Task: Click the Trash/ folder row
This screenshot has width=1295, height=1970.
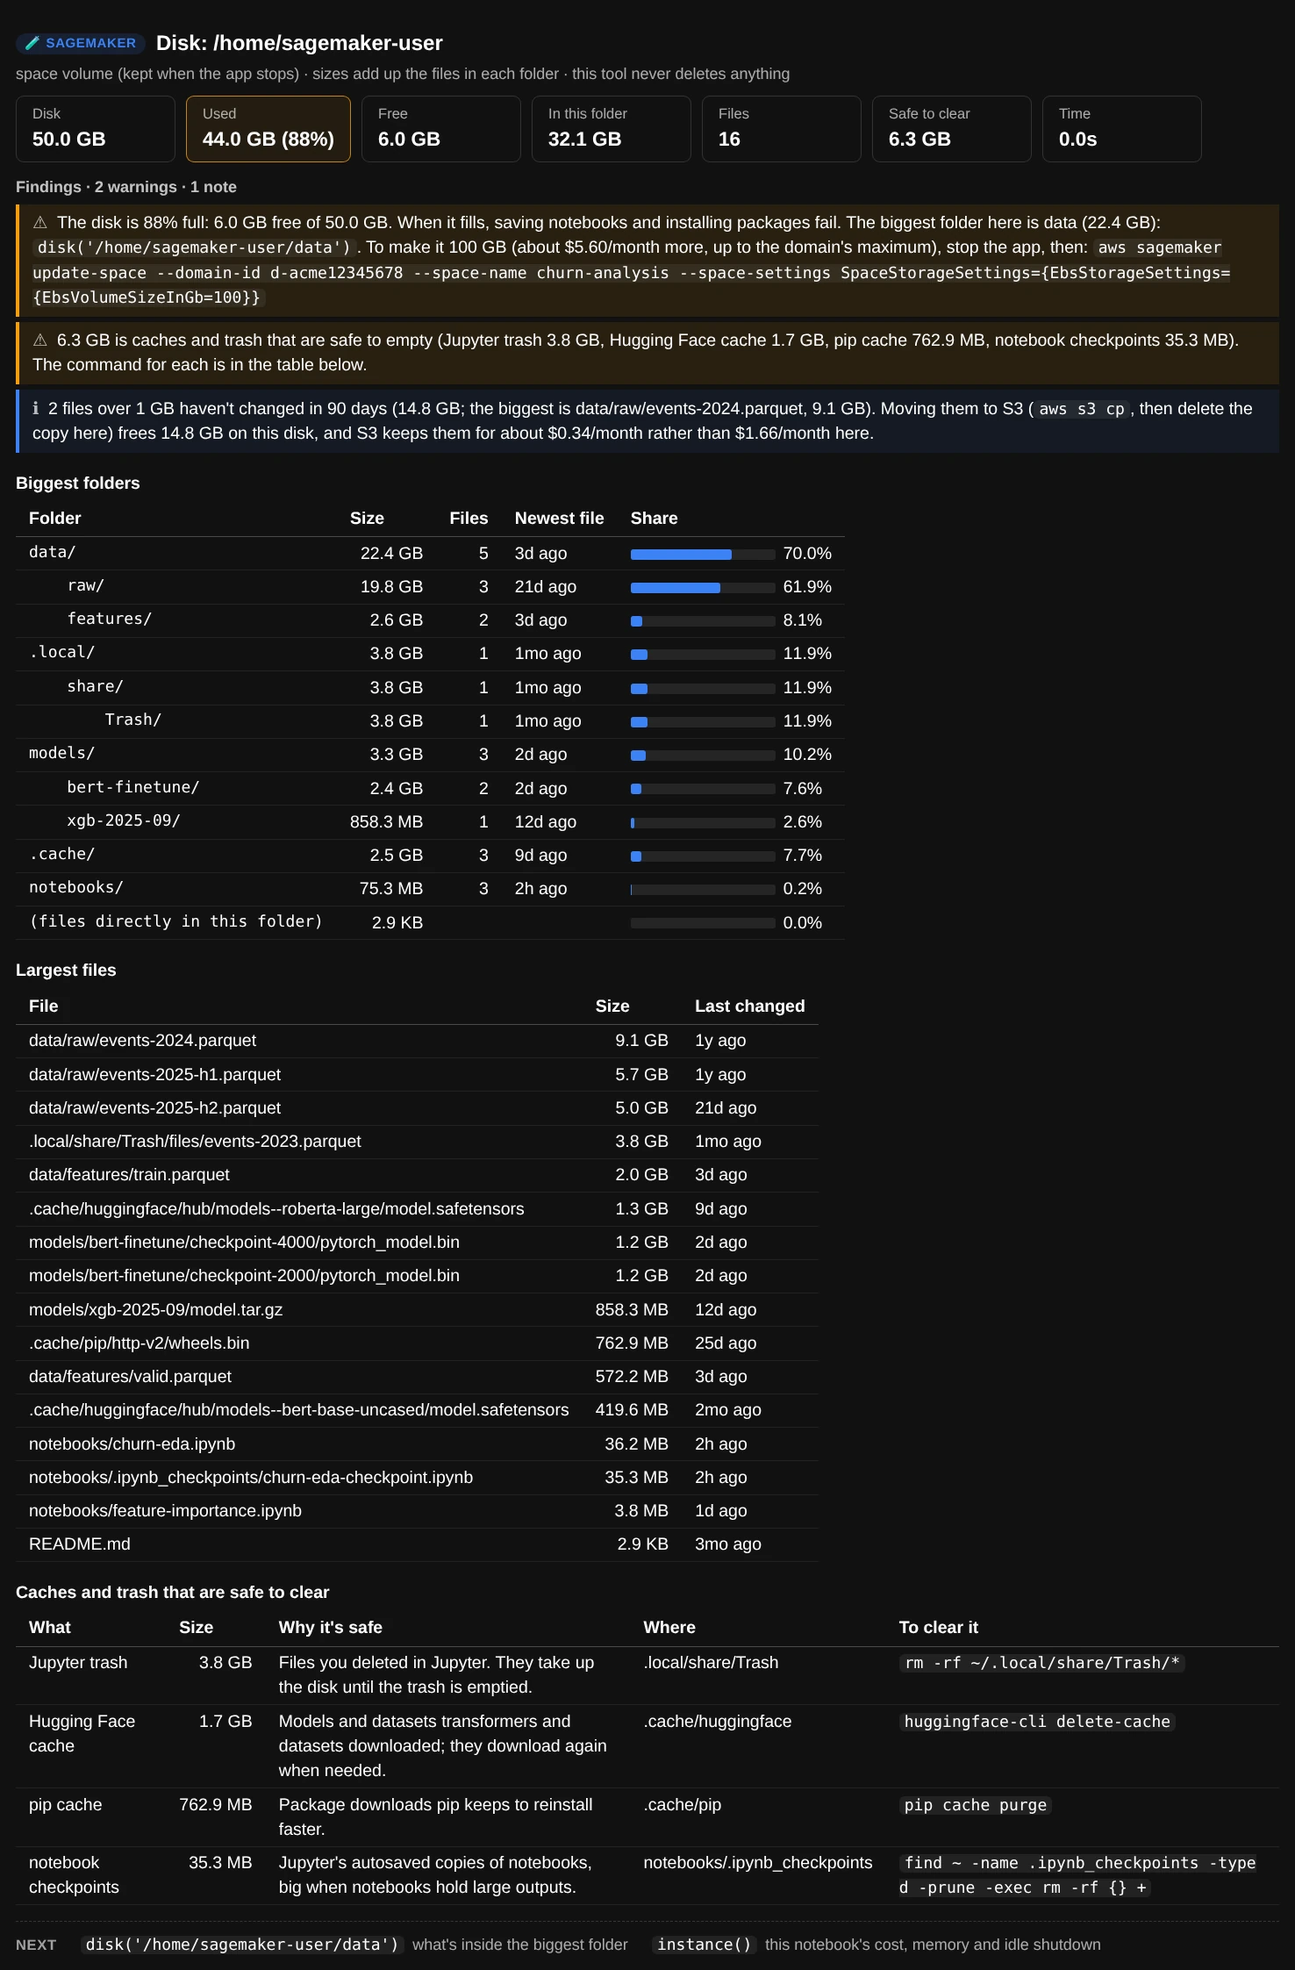Action: 430,721
